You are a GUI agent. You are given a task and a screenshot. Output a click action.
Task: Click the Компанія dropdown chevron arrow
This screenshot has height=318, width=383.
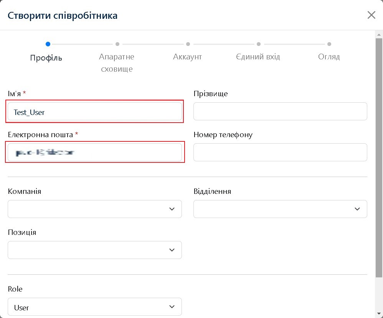click(x=172, y=209)
